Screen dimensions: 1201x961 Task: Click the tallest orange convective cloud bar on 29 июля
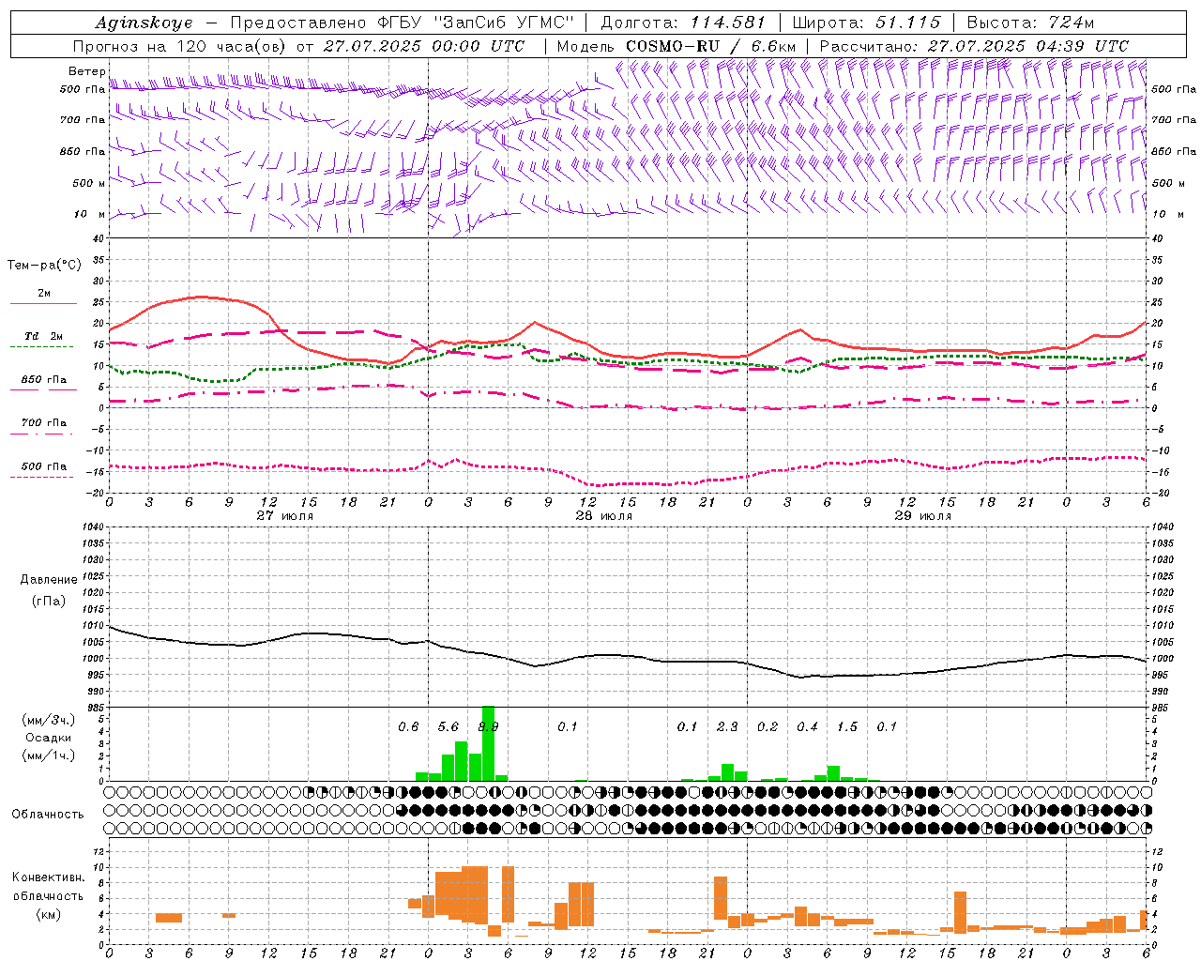click(x=960, y=912)
